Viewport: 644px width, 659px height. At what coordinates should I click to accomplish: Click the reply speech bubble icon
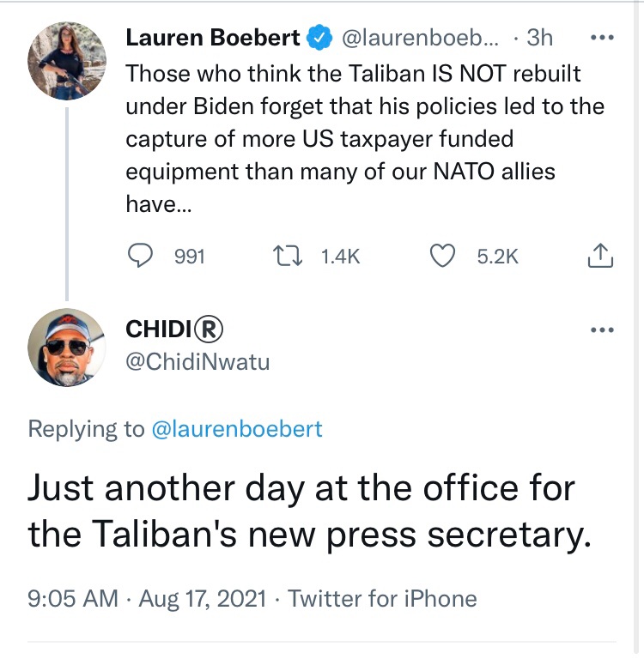pyautogui.click(x=142, y=256)
